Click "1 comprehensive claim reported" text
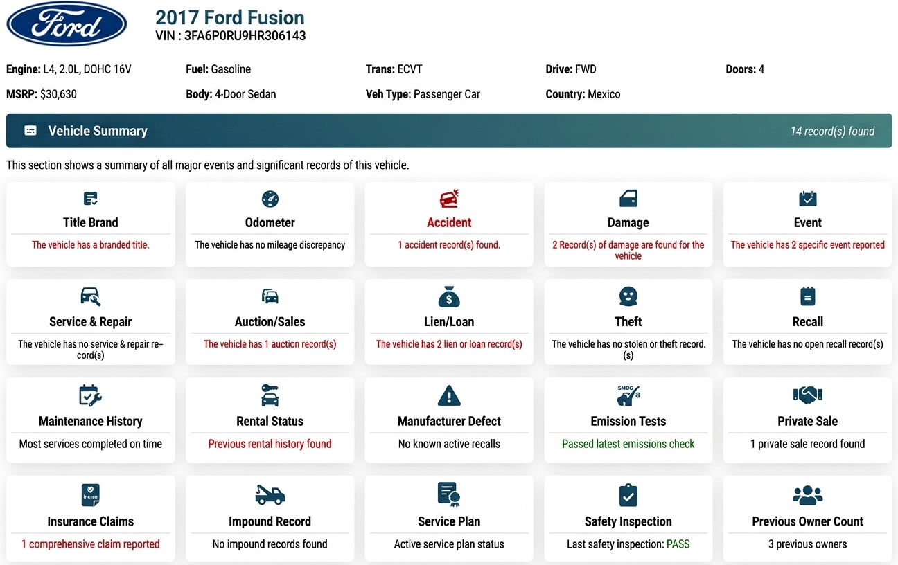Viewport: 898px width, 565px height. pyautogui.click(x=91, y=544)
